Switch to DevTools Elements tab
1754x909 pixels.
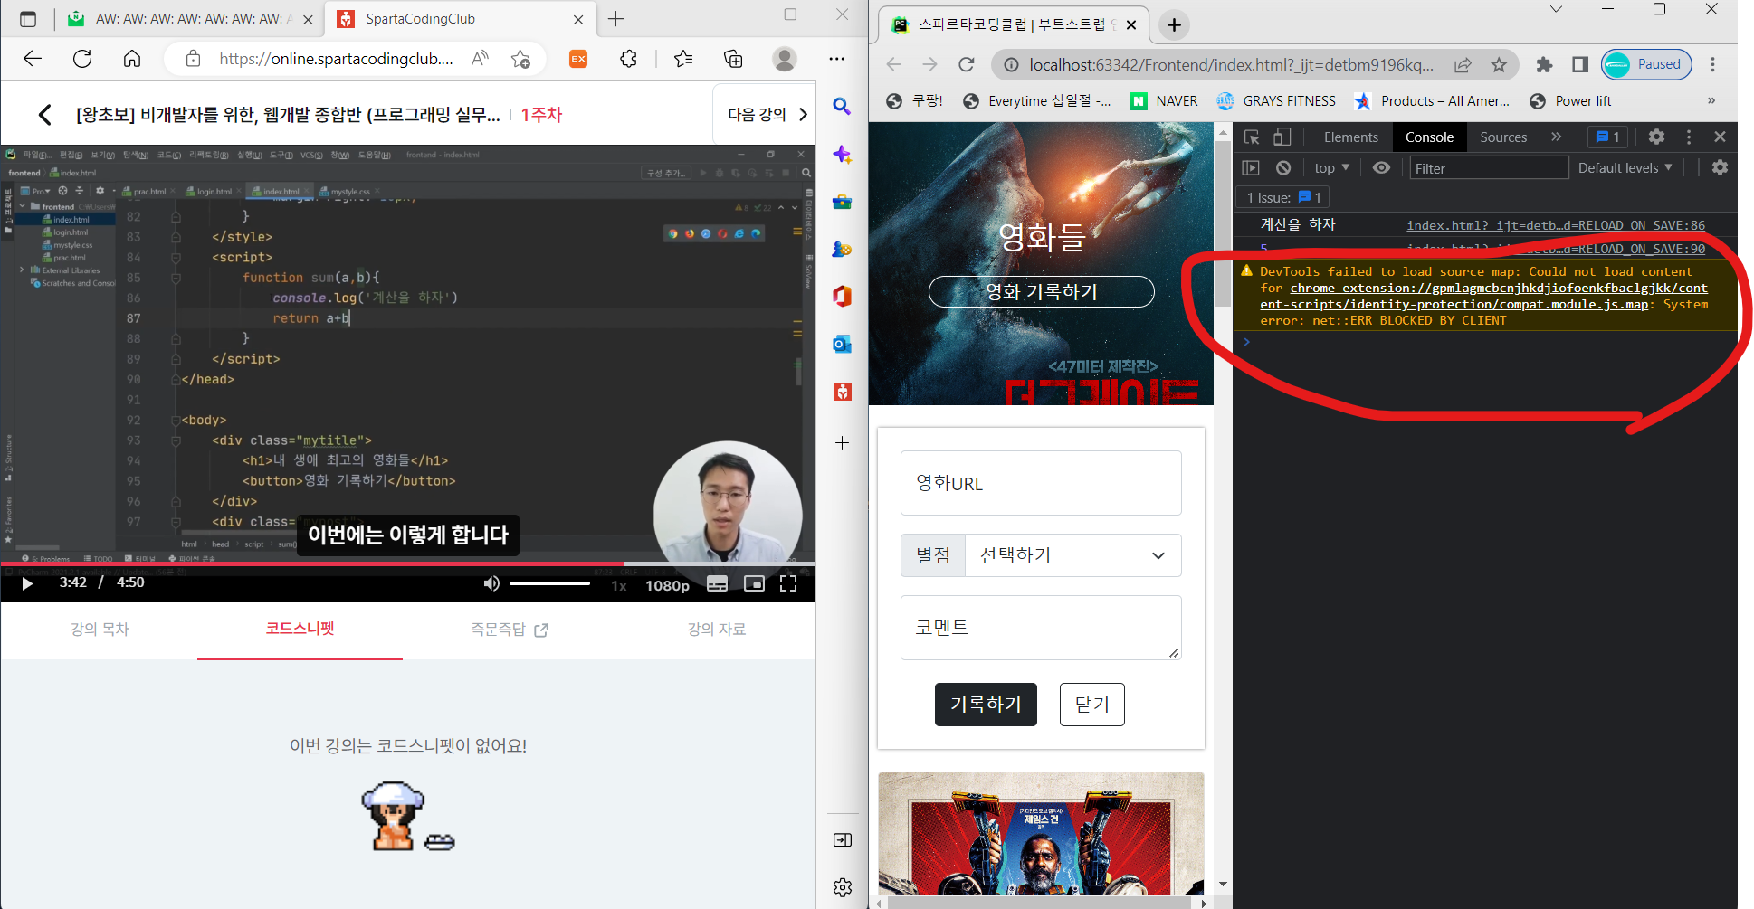pyautogui.click(x=1351, y=137)
